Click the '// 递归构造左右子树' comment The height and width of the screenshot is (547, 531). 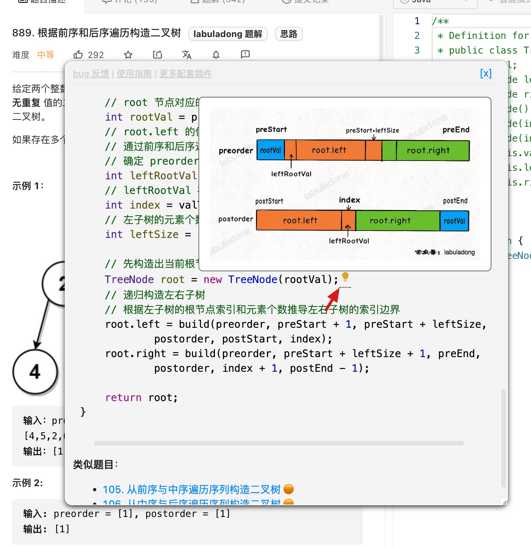(x=155, y=295)
